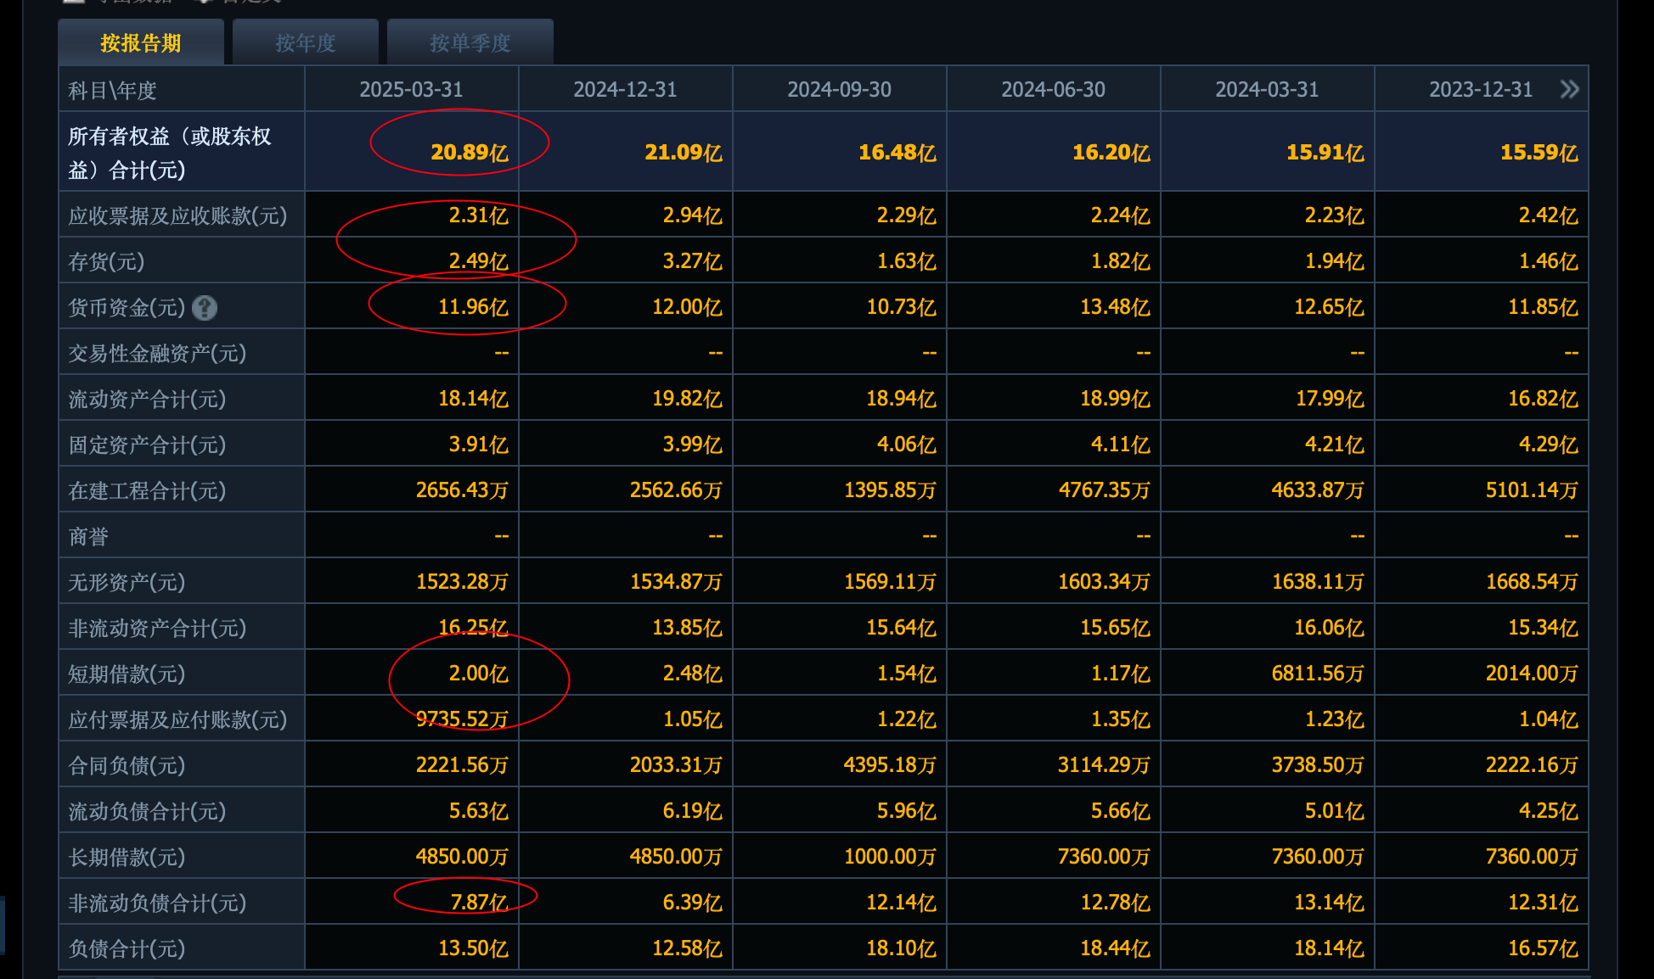This screenshot has height=979, width=1654.
Task: Select the 无形资产(元) row label
Action: [127, 582]
